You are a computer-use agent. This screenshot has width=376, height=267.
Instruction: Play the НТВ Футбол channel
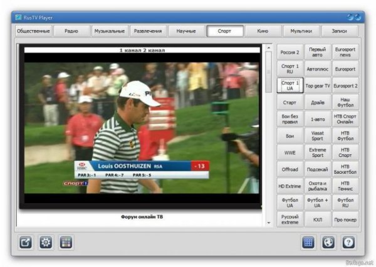tap(345, 136)
